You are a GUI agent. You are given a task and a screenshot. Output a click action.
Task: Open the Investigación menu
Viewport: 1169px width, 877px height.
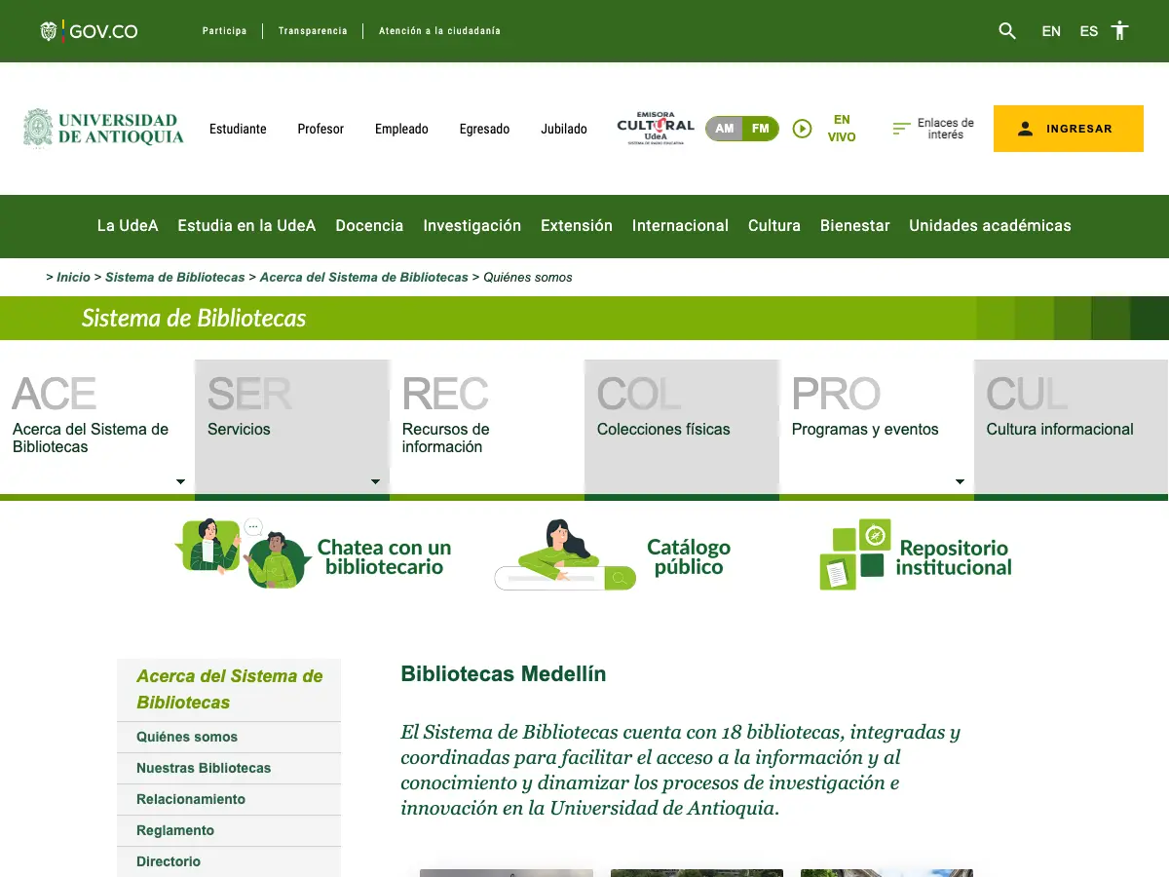tap(471, 226)
